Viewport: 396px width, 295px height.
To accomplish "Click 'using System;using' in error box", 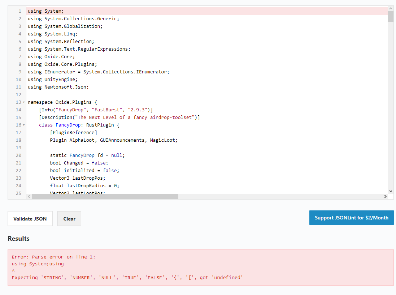I will pyautogui.click(x=38, y=264).
